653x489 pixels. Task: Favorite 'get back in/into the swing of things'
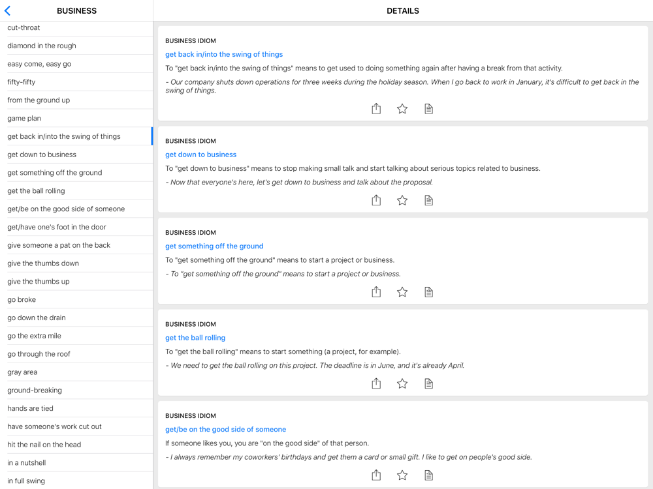click(x=402, y=109)
